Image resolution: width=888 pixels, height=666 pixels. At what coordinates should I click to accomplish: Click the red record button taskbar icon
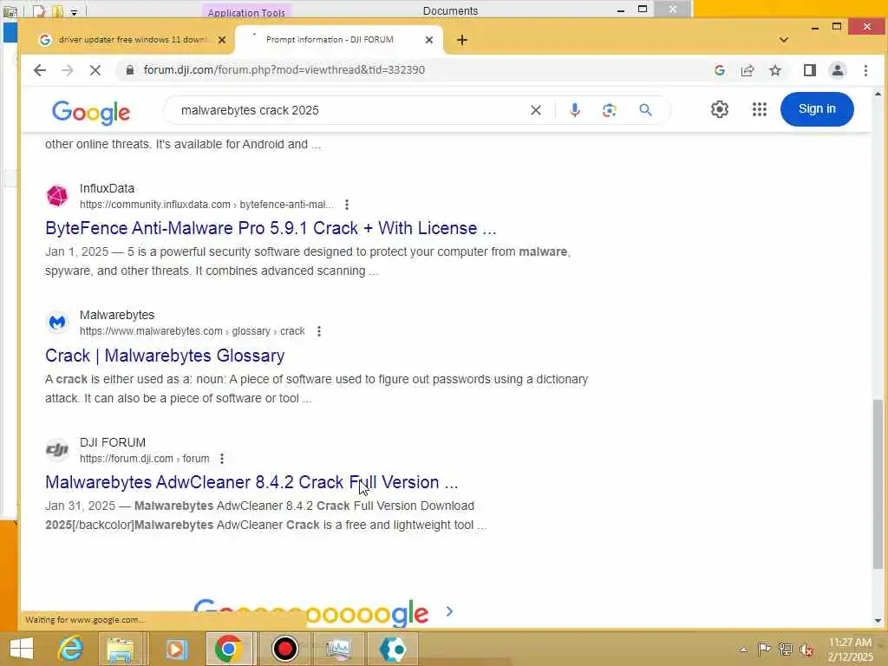click(x=284, y=649)
